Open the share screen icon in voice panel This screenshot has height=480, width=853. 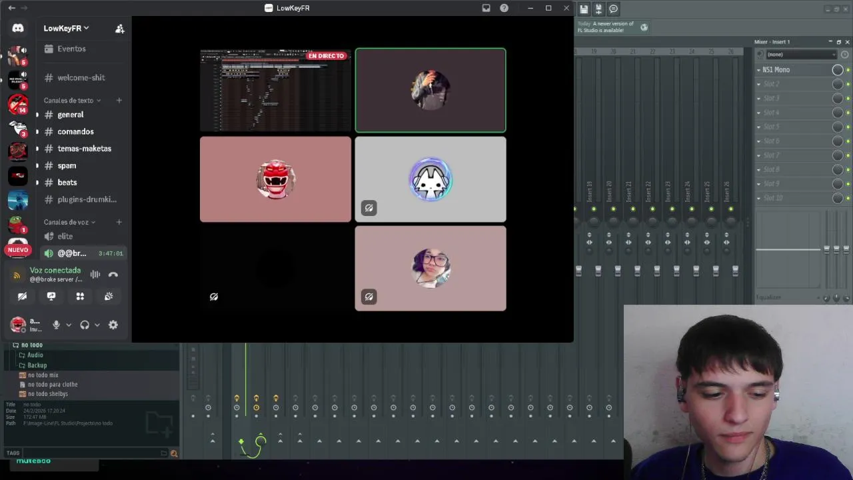(x=51, y=296)
